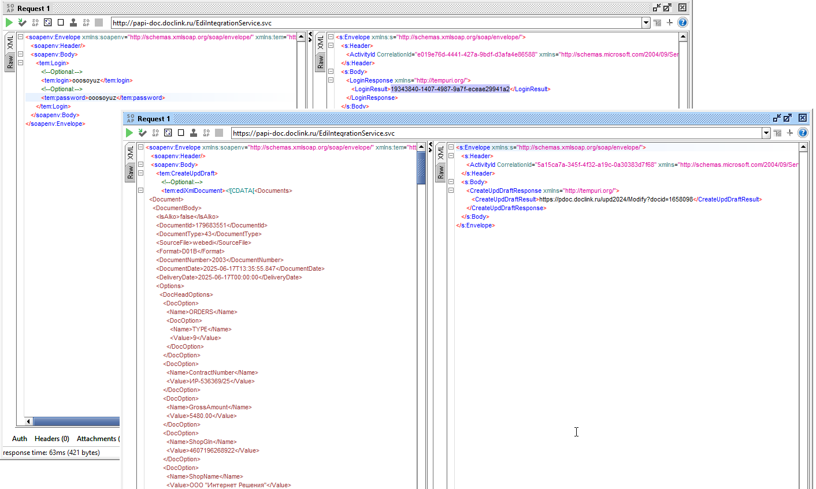
Task: Click second SOAP icon in back Login window toolbar
Action: [86, 23]
